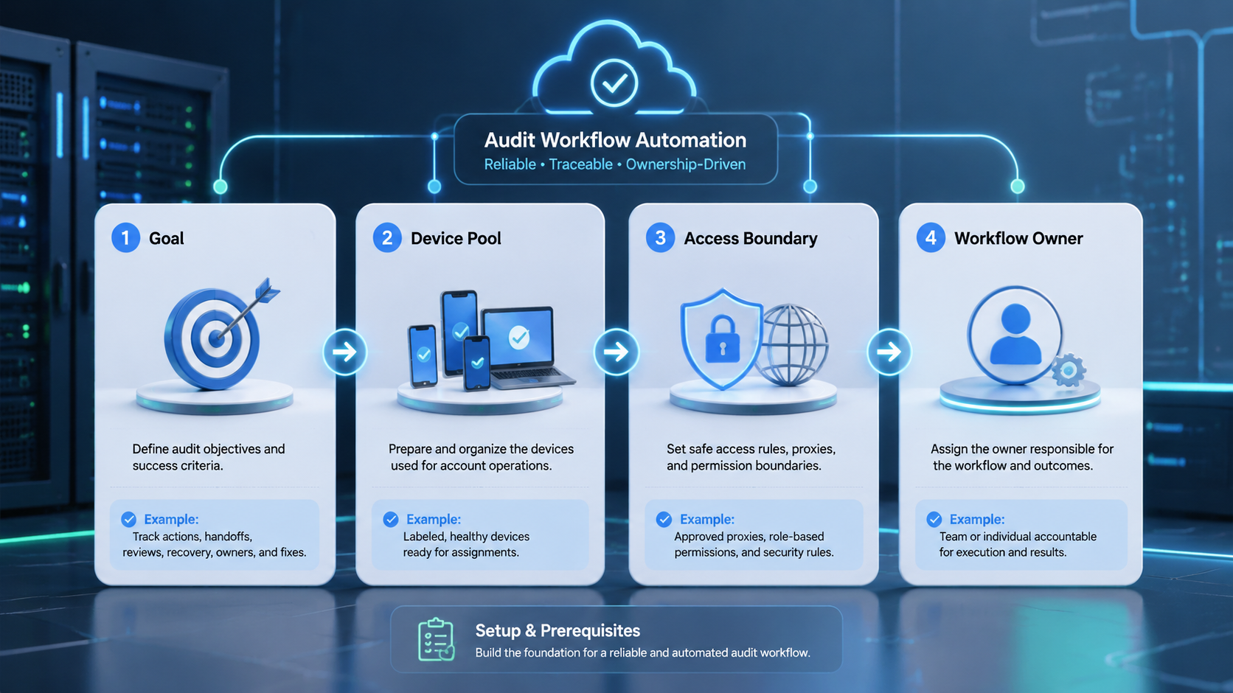
Task: Click the arrow between Access Boundary and Workflow Owner
Action: tap(889, 352)
